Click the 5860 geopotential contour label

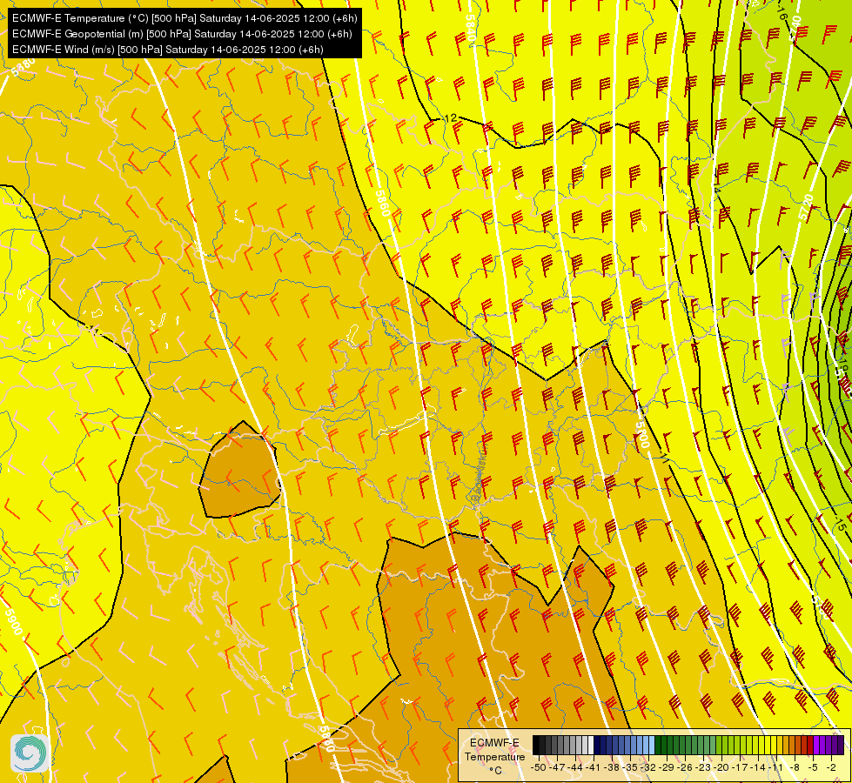383,204
